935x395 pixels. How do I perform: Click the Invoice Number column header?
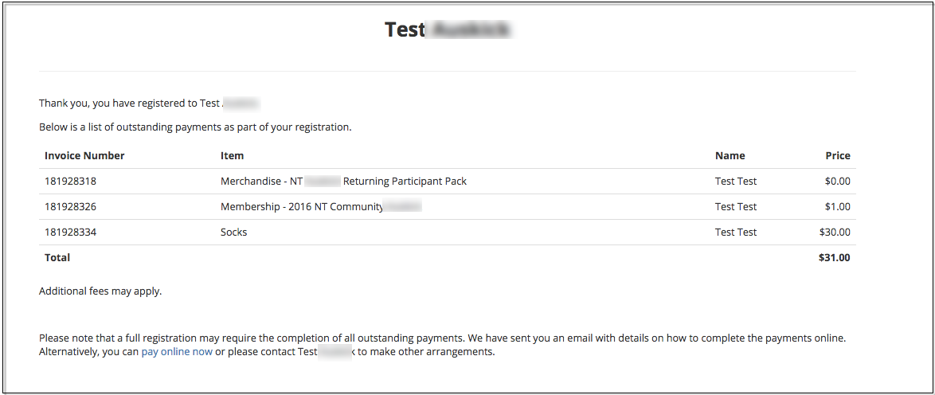click(x=84, y=156)
